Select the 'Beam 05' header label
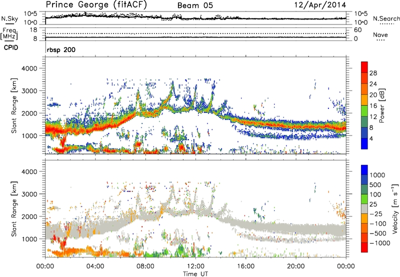Screen dimensions: 400x277 (195, 5)
